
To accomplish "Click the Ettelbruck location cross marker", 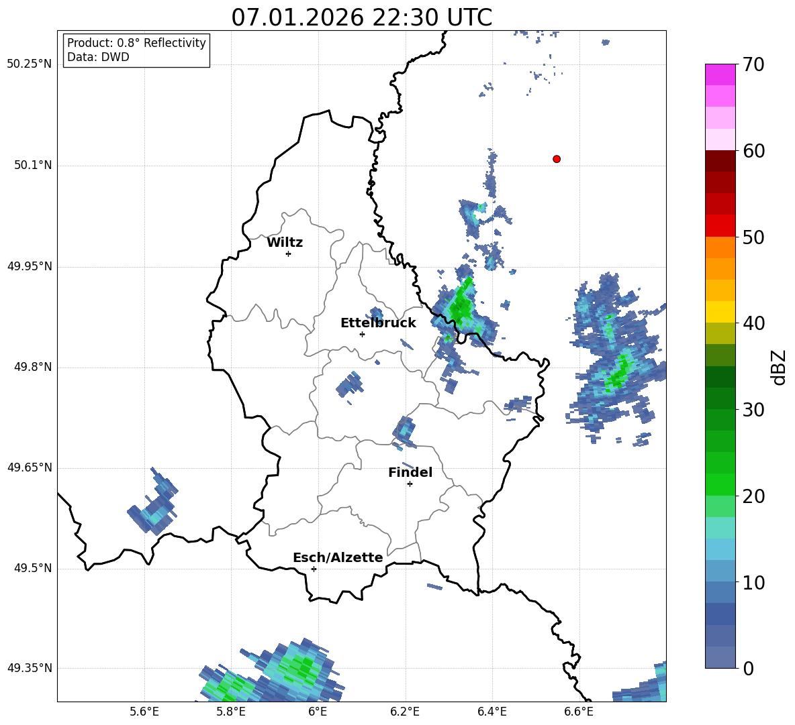I will tap(362, 334).
